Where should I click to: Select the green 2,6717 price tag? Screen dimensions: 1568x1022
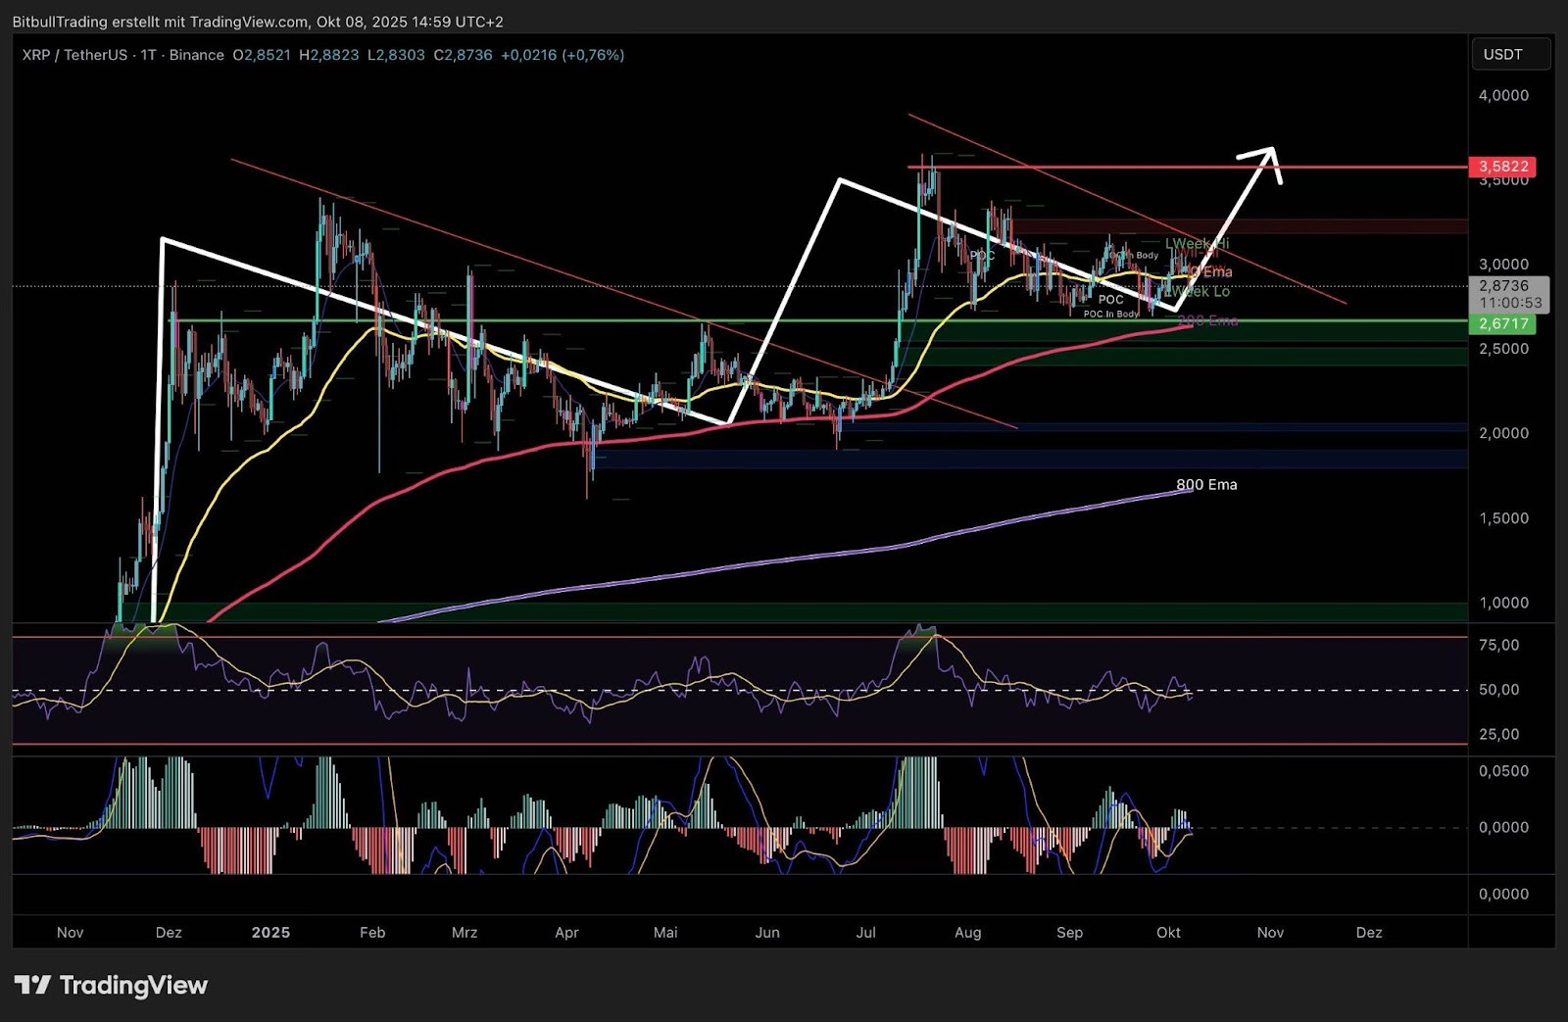1502,323
